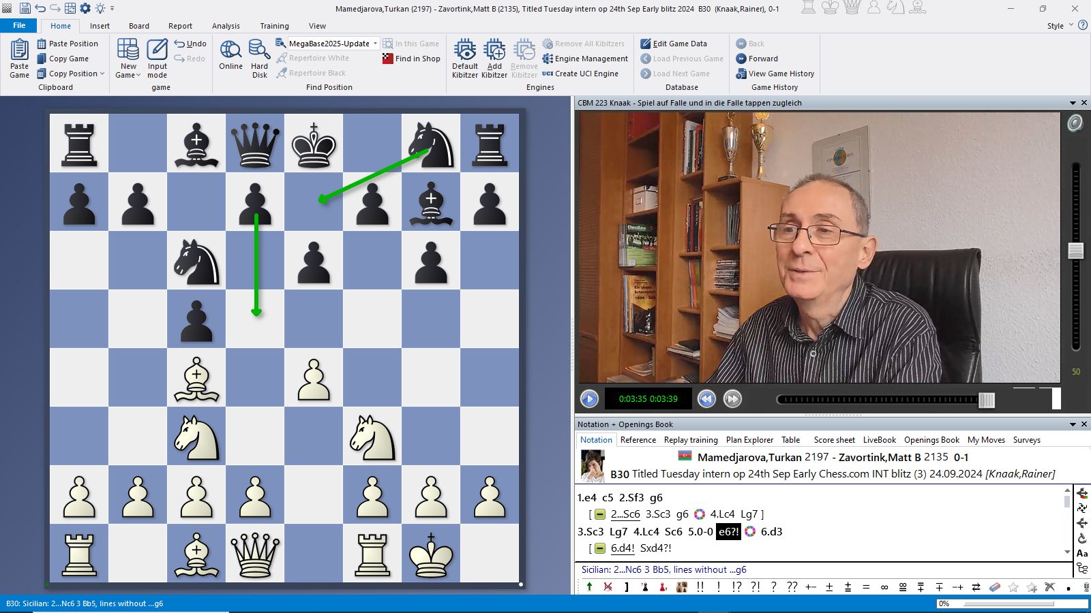This screenshot has width=1091, height=613.
Task: Open the Online database search icon
Action: click(x=230, y=51)
